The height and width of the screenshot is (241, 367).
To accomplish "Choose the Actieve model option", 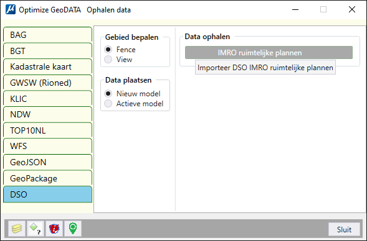I will tap(108, 104).
